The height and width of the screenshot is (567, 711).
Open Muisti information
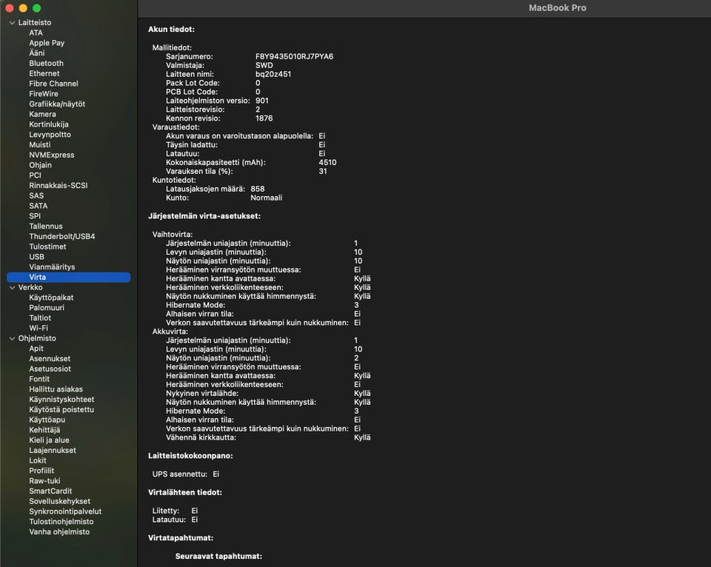pyautogui.click(x=40, y=145)
